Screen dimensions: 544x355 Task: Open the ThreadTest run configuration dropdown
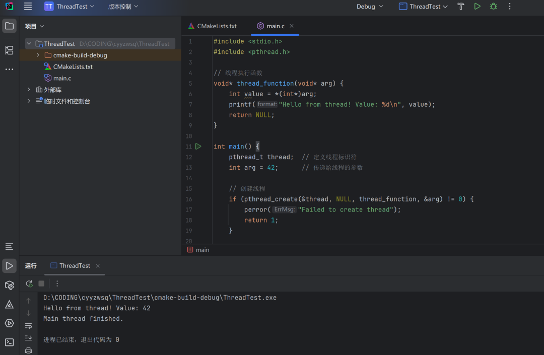coord(423,7)
